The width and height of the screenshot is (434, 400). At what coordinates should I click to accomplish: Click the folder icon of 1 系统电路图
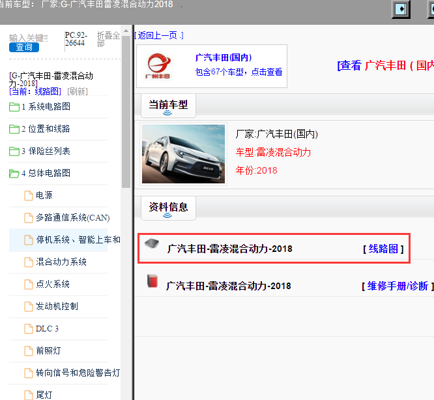pos(14,107)
